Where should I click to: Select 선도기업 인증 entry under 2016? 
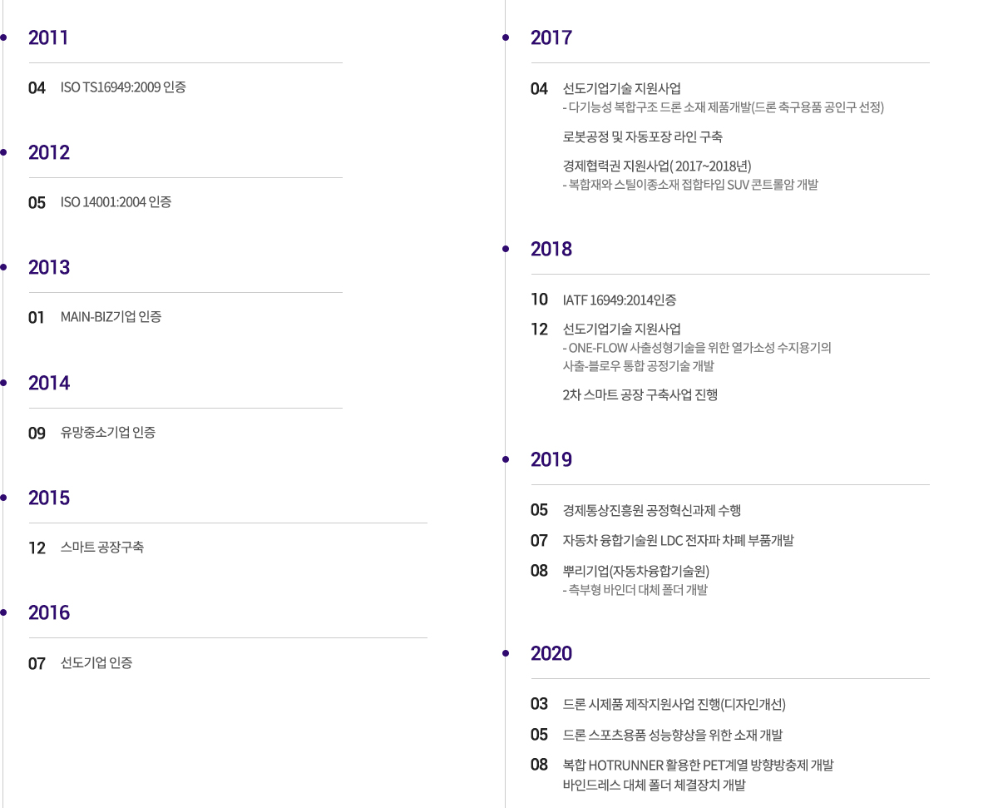96,663
